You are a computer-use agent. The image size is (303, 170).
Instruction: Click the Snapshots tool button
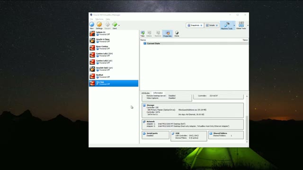(195, 25)
